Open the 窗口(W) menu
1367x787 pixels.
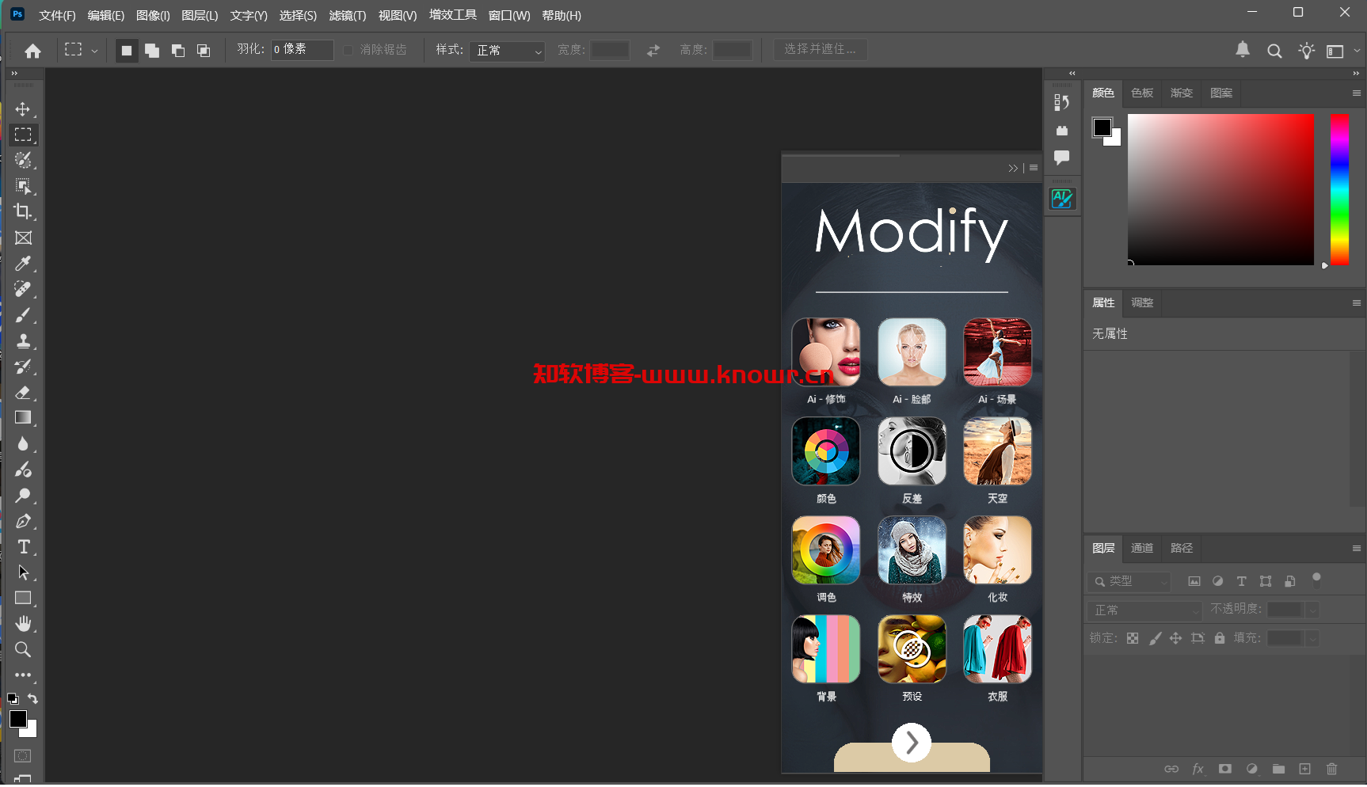[509, 16]
